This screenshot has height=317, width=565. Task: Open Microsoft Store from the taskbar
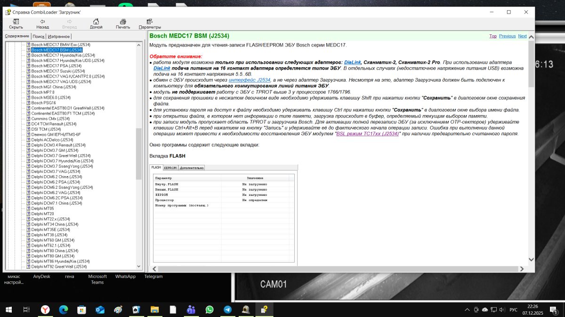click(x=81, y=309)
